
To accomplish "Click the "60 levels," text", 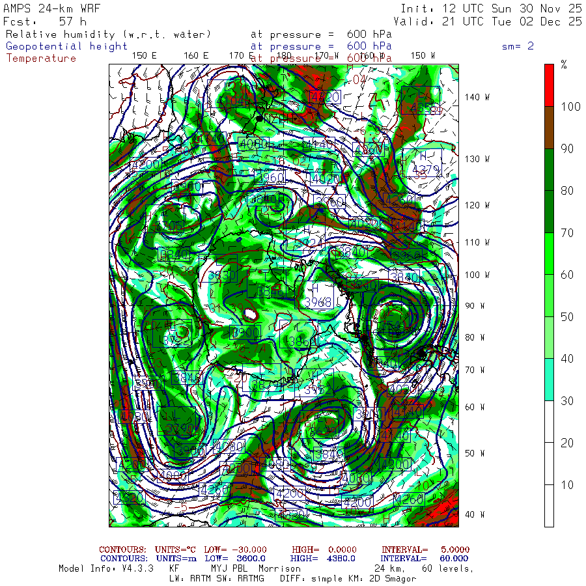I will point(448,569).
